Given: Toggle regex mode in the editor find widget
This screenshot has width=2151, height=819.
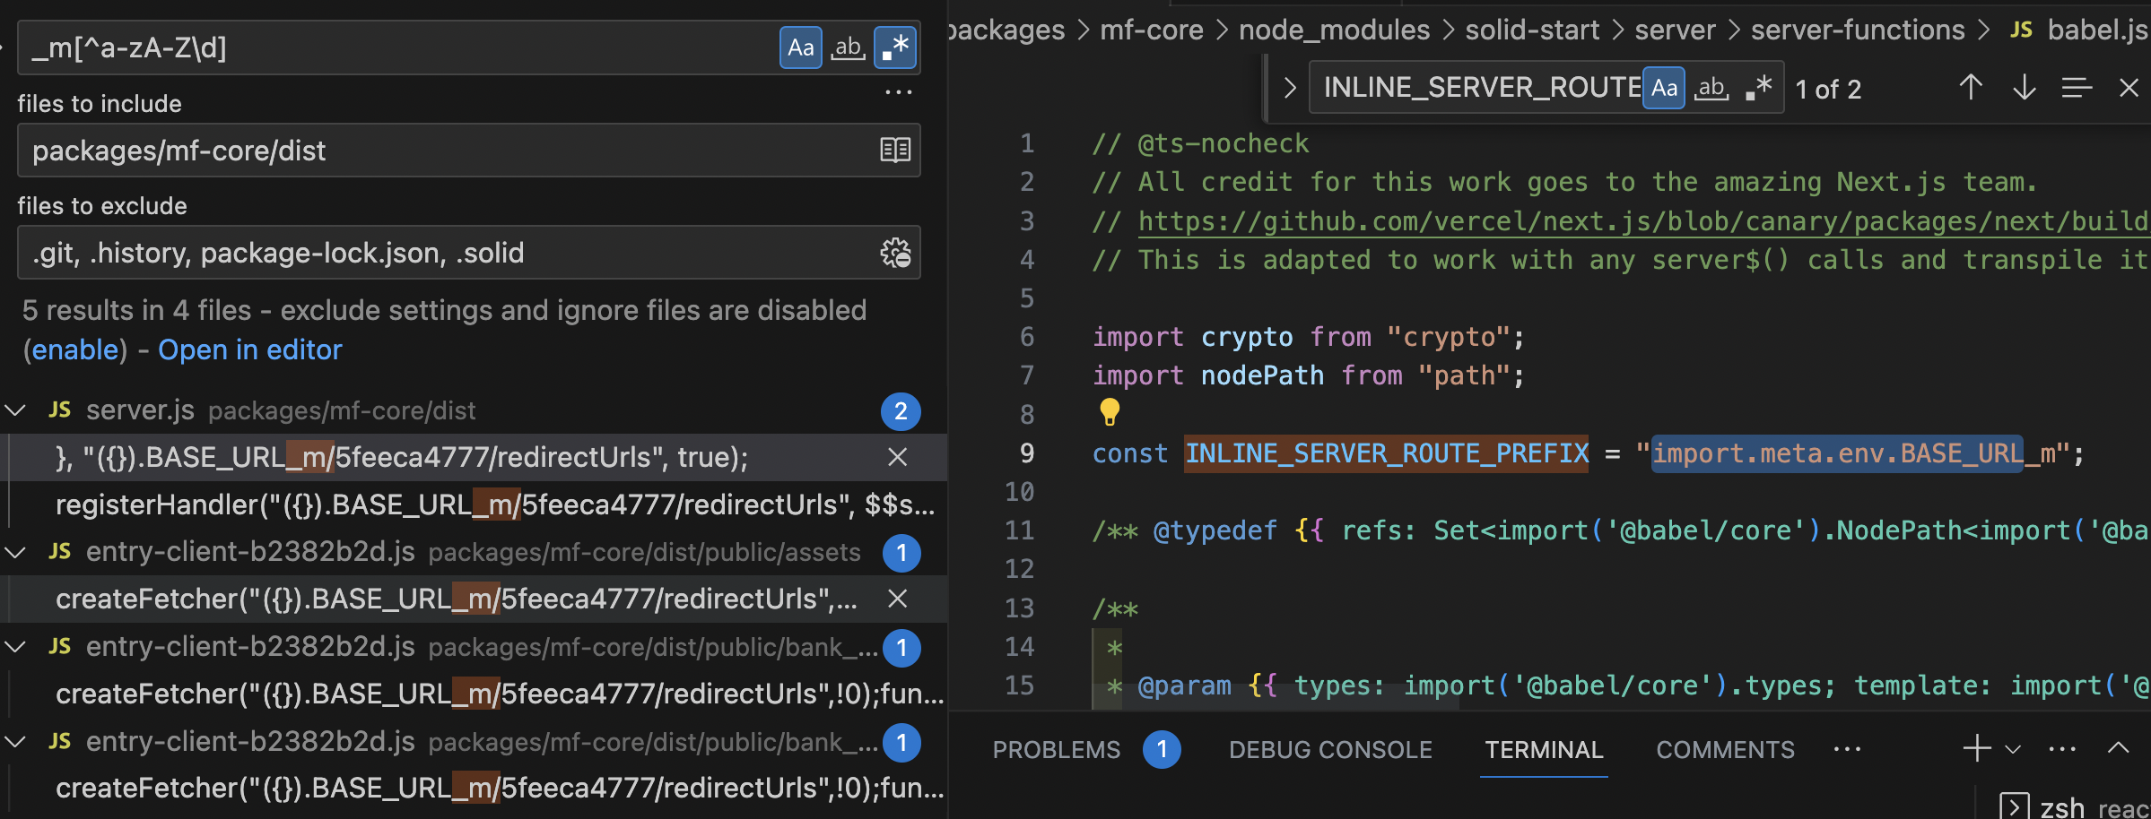Looking at the screenshot, I should click(1757, 87).
